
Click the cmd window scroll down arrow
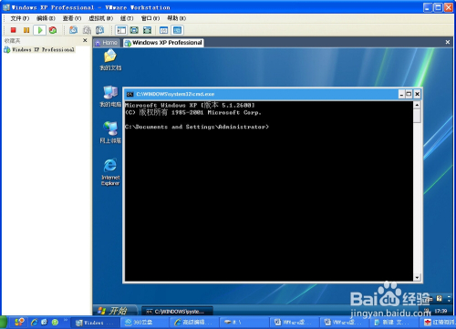pos(417,277)
